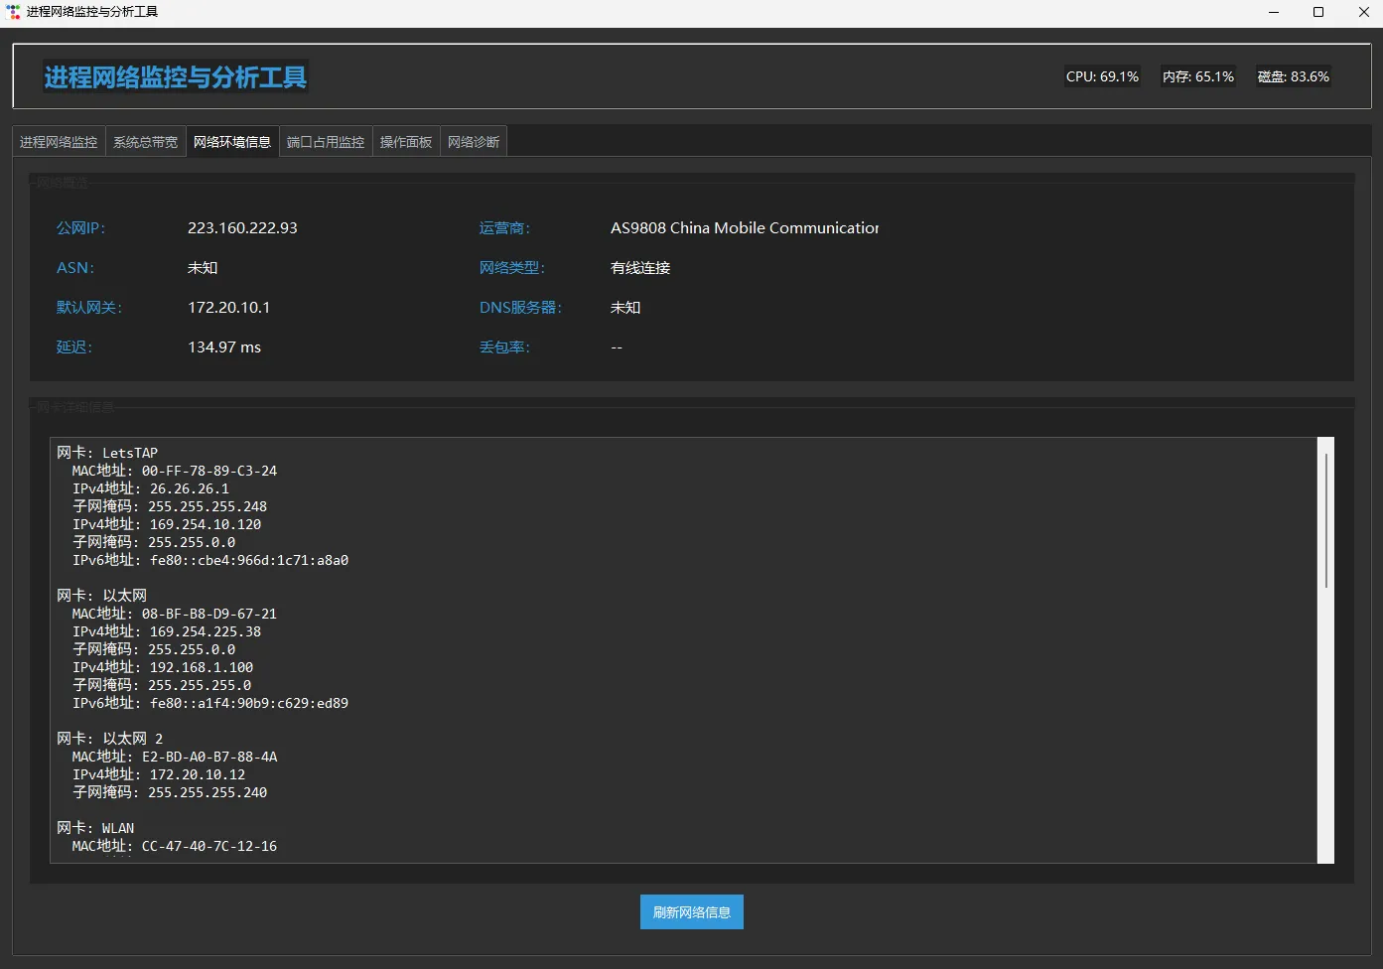Click the public IP value 223.160.222.93
The width and height of the screenshot is (1383, 969).
tap(242, 228)
